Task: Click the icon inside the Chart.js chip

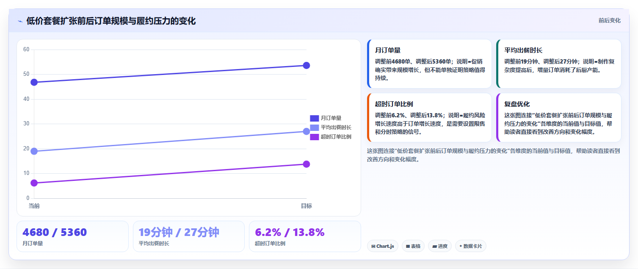Action: [373, 246]
